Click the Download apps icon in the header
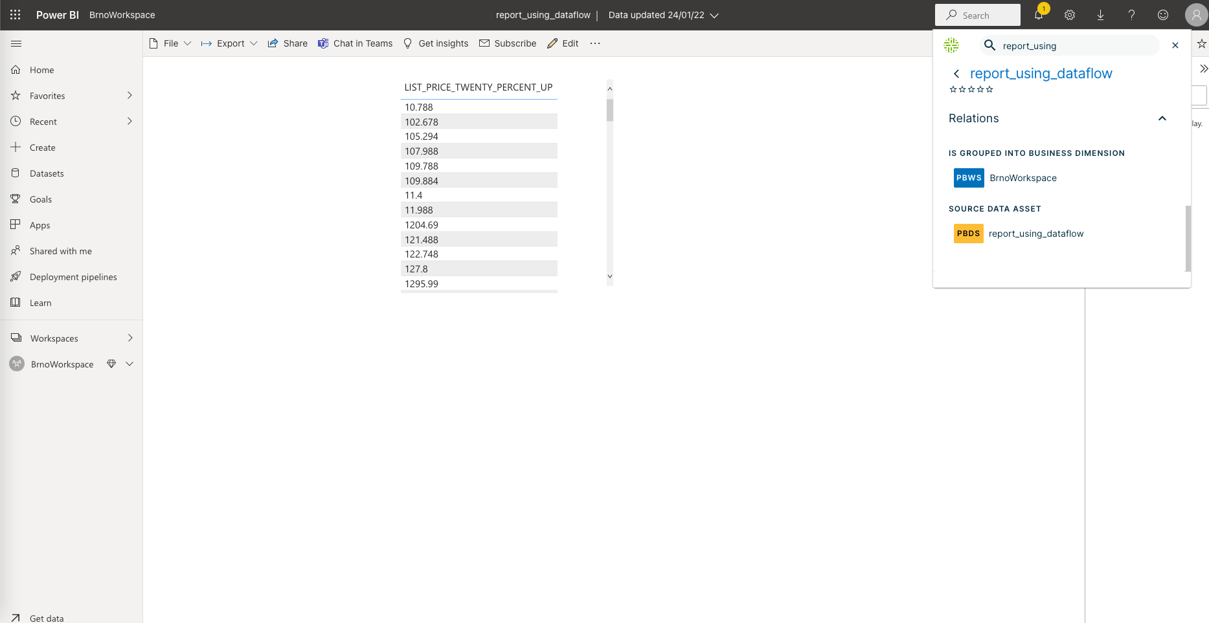Screen dimensions: 1209x623 [1100, 14]
